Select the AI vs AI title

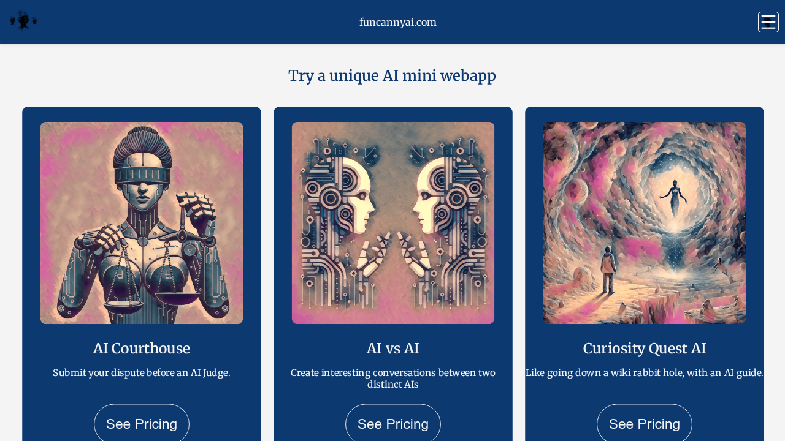(393, 349)
